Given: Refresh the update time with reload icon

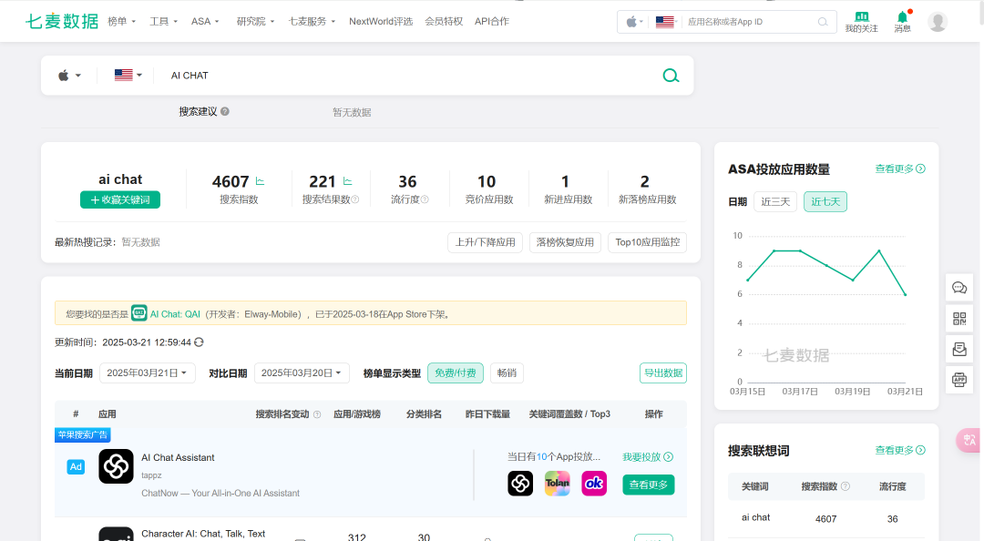Looking at the screenshot, I should pos(199,342).
